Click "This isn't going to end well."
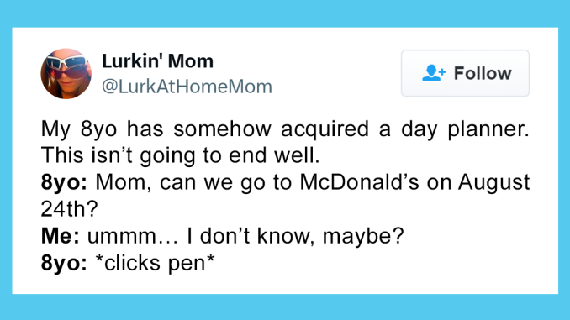The width and height of the screenshot is (570, 320). coord(180,155)
